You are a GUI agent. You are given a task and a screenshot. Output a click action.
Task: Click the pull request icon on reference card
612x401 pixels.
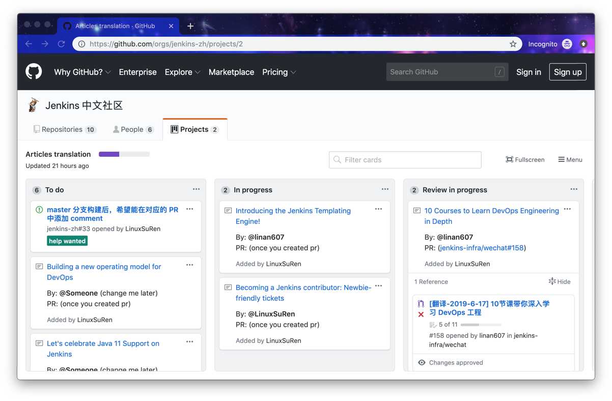421,304
